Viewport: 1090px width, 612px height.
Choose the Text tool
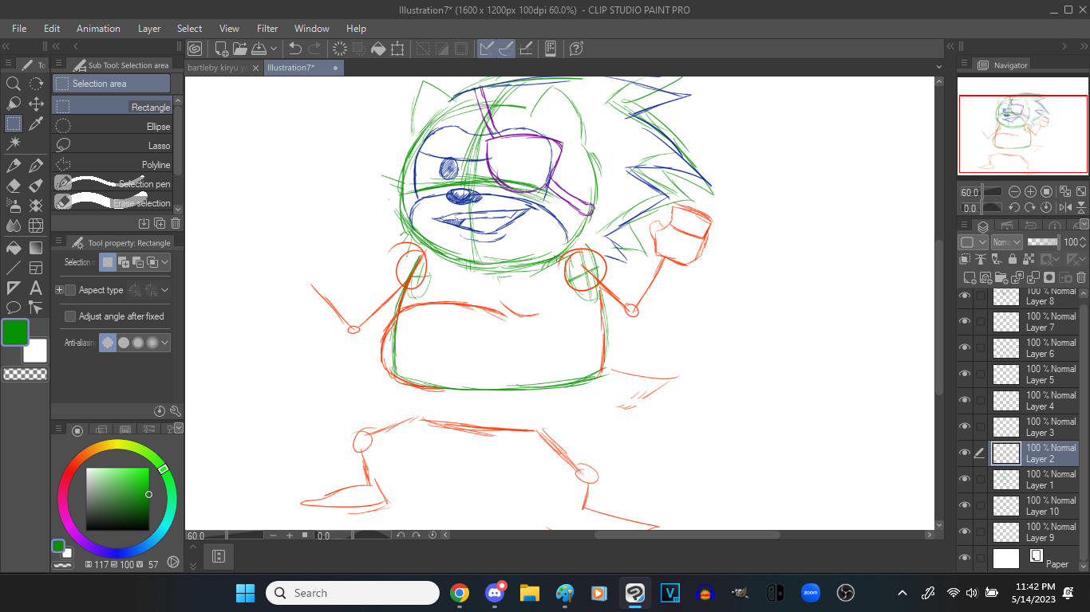(36, 288)
